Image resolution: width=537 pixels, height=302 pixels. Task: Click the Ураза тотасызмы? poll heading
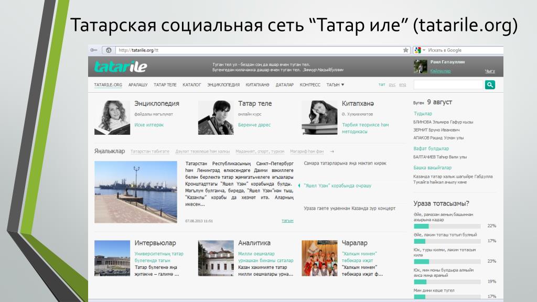[441, 203]
